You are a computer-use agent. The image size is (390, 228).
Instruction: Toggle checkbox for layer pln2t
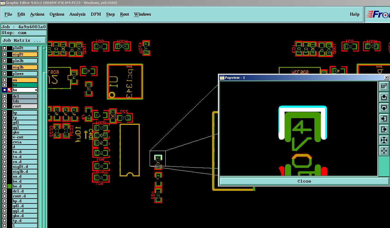(x=5, y=48)
